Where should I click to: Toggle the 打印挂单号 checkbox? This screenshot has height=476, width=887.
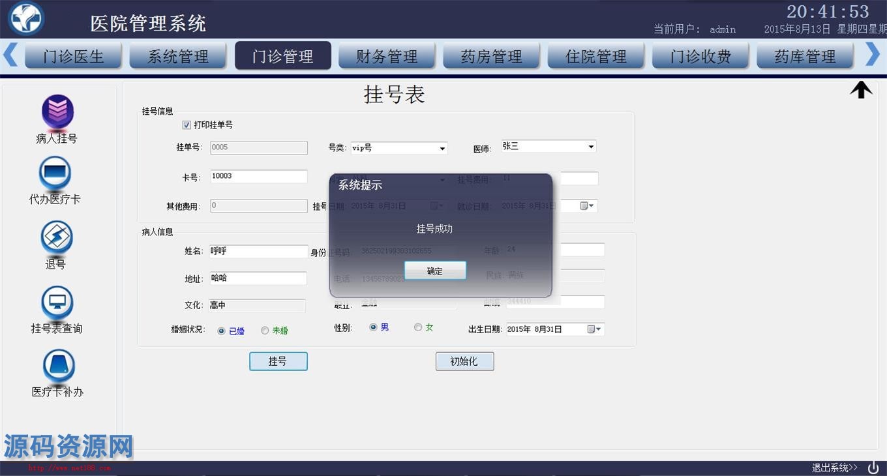(187, 125)
